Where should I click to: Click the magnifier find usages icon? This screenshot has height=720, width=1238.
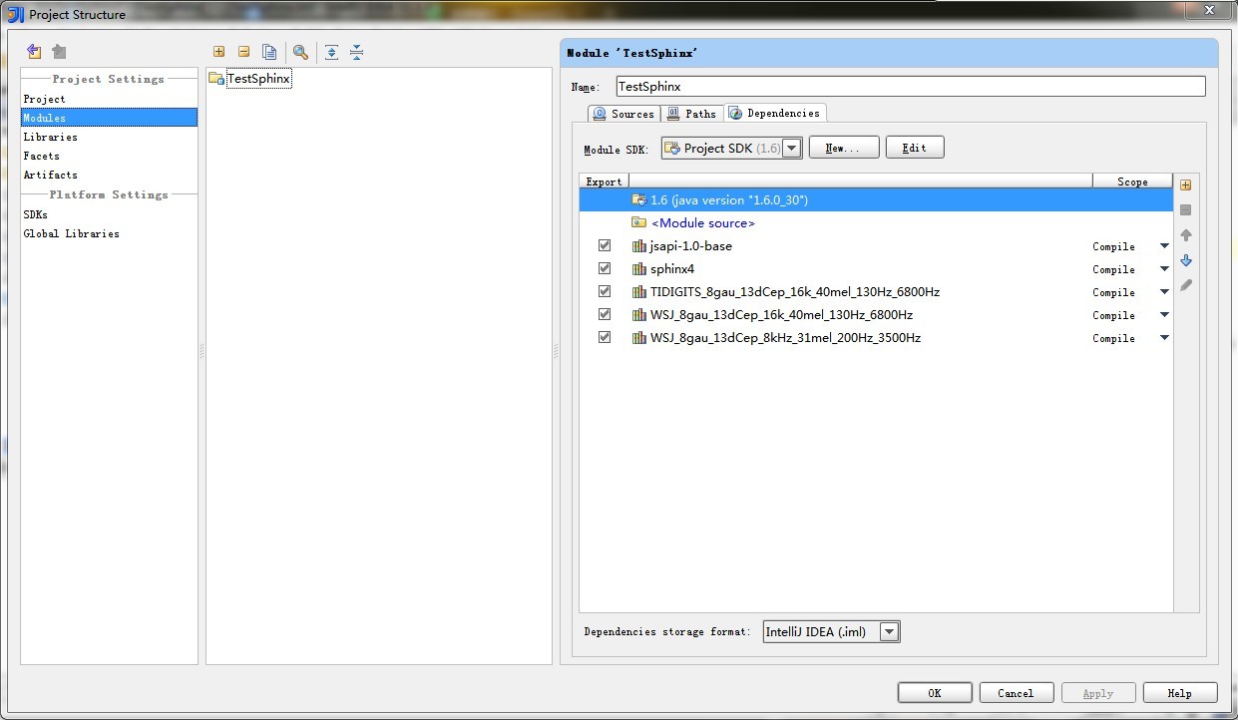coord(300,52)
